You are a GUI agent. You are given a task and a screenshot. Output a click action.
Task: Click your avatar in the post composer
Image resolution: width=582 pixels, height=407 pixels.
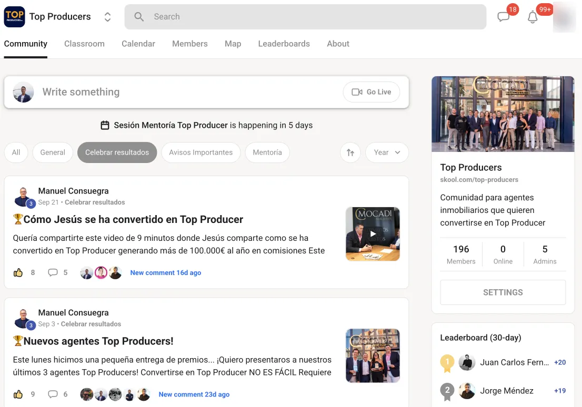pos(23,92)
